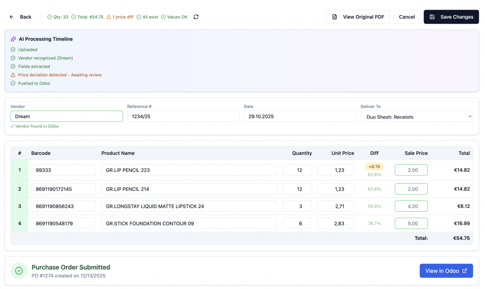Click the price diff warning triangle icon
Image resolution: width=485 pixels, height=289 pixels.
coord(108,17)
